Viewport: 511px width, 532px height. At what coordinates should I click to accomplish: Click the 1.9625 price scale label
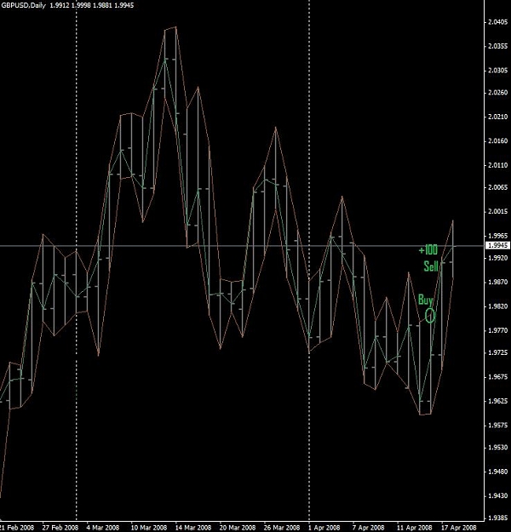click(497, 401)
